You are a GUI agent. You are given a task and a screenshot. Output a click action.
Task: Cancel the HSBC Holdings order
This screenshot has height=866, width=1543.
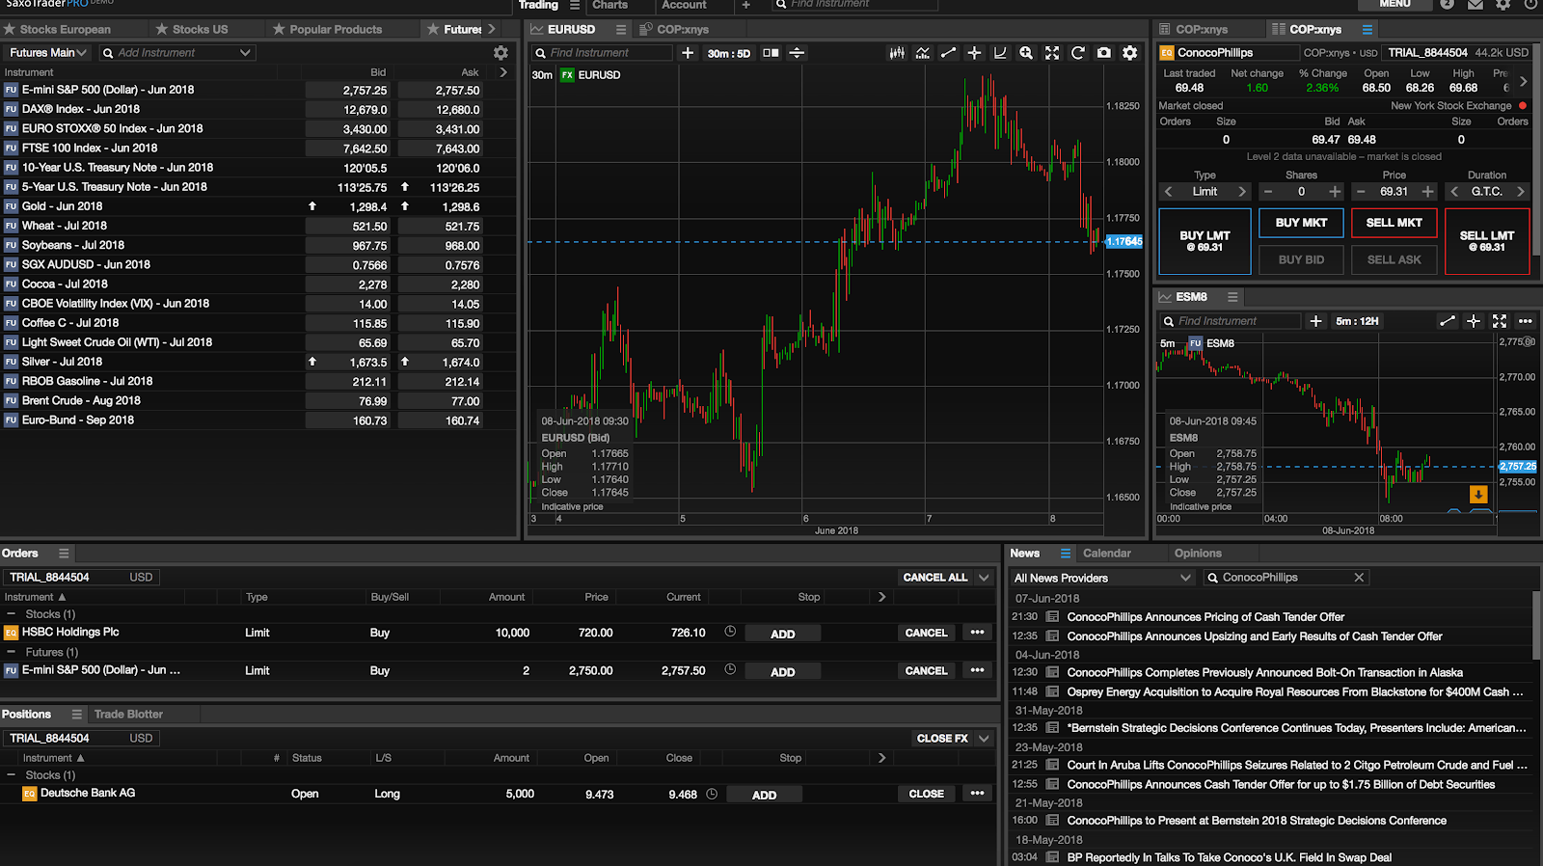coord(926,633)
